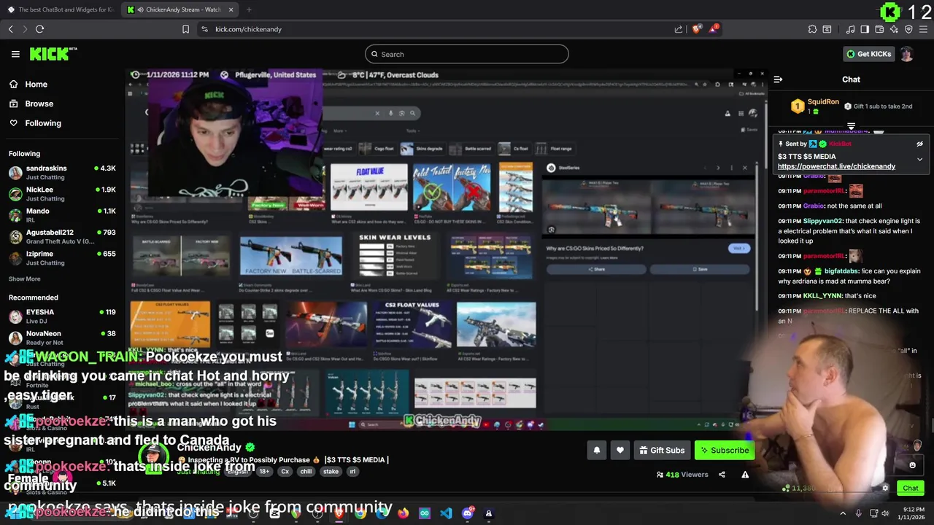Send message with the Chat button
Image resolution: width=934 pixels, height=525 pixels.
(x=911, y=489)
